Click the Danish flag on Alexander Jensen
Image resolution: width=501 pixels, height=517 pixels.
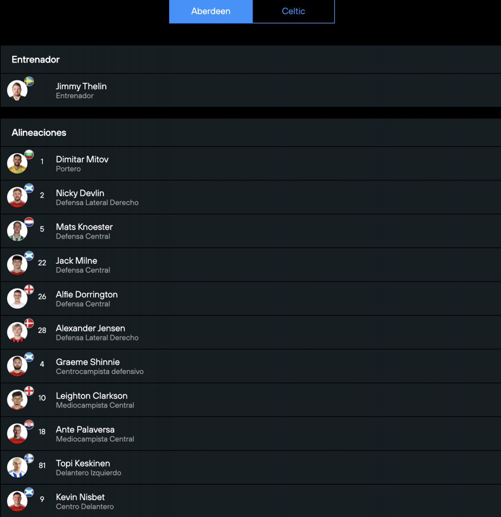tap(29, 323)
